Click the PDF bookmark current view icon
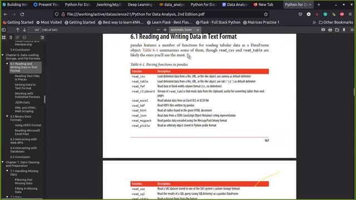356x200 pixels. (x=344, y=29)
